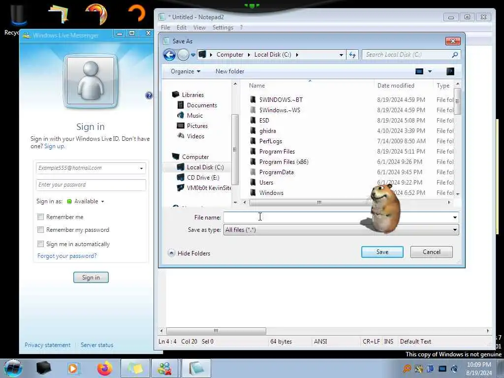Viewport: 504px width, 378px height.
Task: Select the ESD folder icon
Action: coord(253,120)
